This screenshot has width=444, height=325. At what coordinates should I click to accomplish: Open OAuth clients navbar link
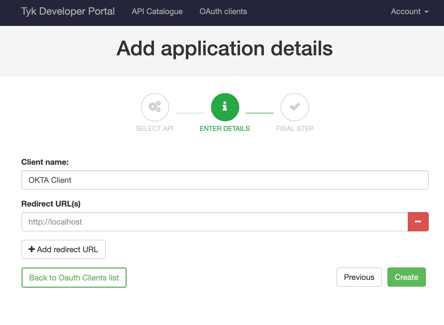coord(223,12)
